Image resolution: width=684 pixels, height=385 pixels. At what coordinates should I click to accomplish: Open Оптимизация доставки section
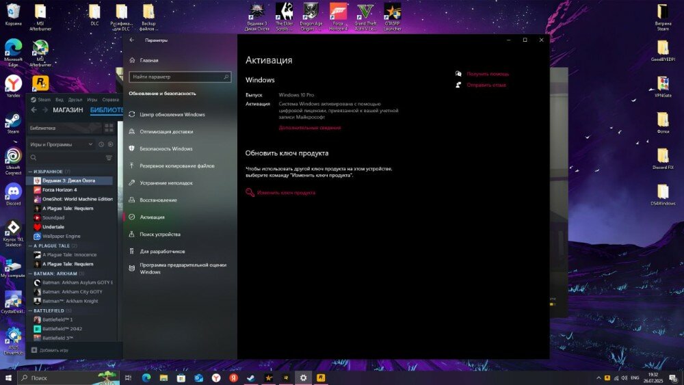[166, 132]
